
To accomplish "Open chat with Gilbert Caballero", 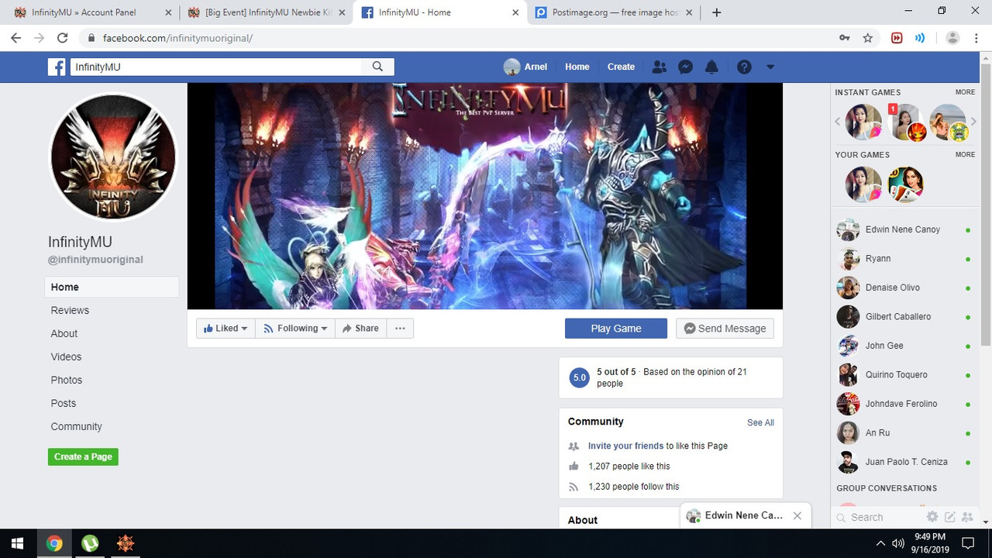I will (904, 317).
